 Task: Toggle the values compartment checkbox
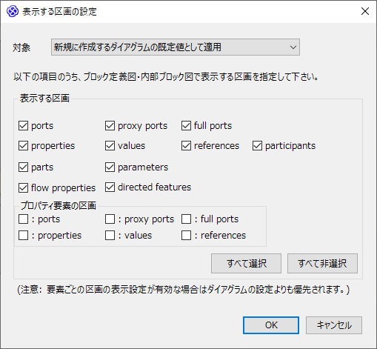tap(110, 146)
